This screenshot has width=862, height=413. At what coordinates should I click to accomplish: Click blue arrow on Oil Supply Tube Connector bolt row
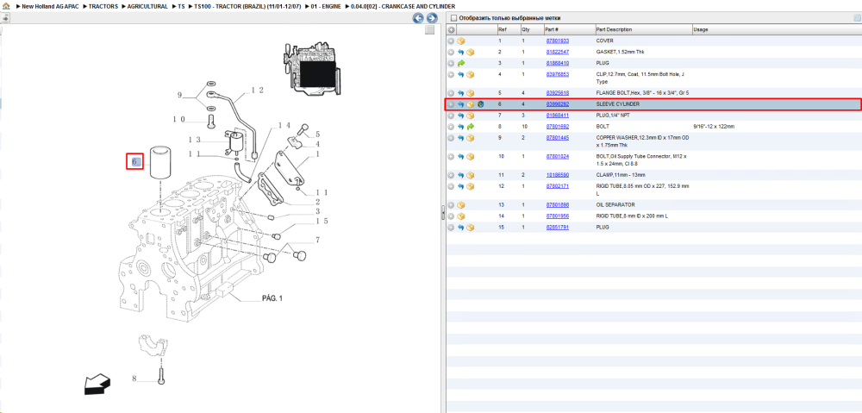coord(460,156)
